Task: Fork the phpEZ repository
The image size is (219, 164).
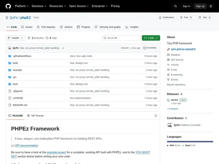Action: click(186, 17)
